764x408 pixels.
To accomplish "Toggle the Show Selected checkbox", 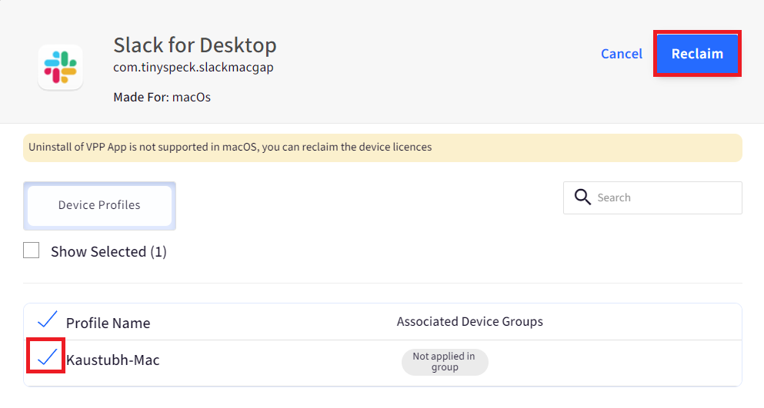I will point(32,250).
